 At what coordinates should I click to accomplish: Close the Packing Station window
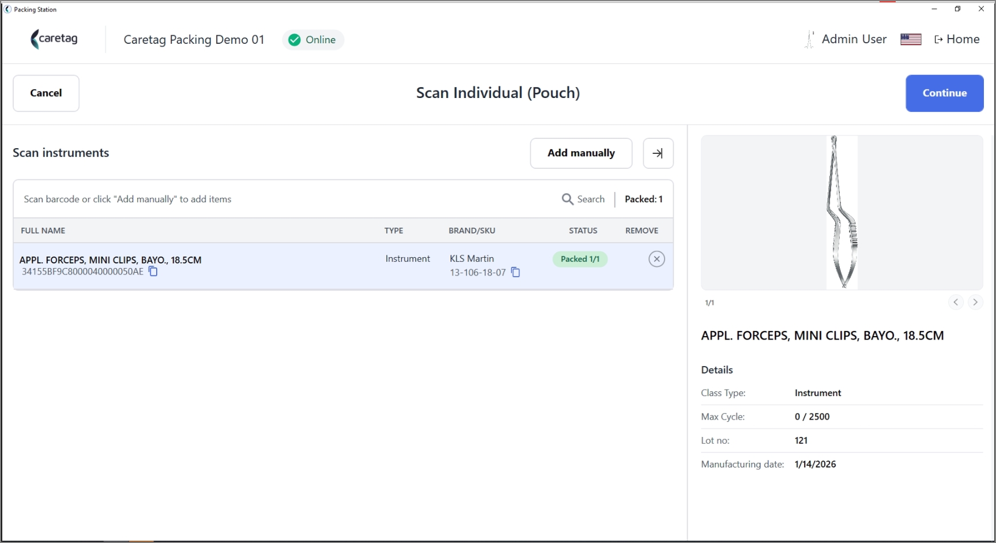(x=981, y=9)
